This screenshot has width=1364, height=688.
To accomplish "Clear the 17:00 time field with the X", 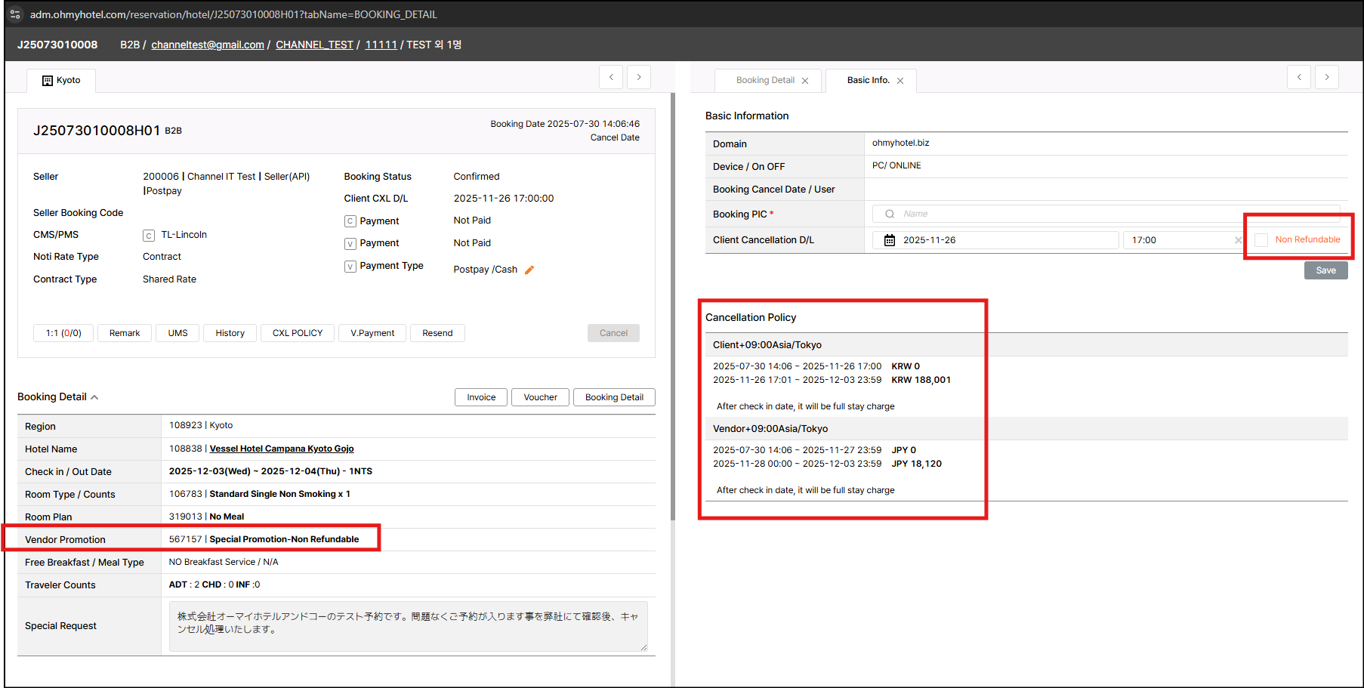I will 1238,240.
